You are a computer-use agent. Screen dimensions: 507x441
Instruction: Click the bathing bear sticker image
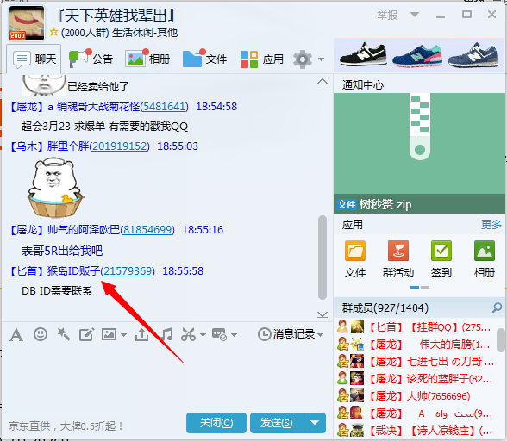(55, 188)
